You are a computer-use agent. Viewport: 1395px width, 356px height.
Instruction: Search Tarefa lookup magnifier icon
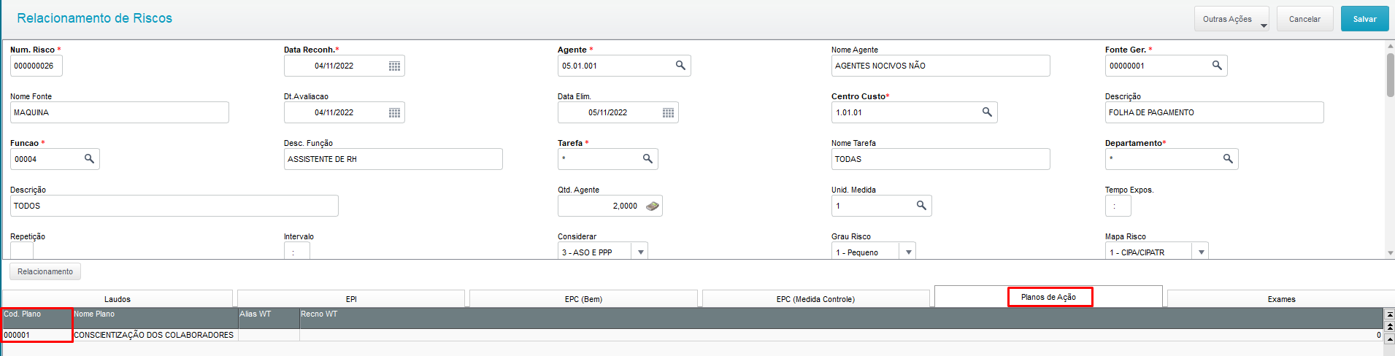pyautogui.click(x=647, y=159)
